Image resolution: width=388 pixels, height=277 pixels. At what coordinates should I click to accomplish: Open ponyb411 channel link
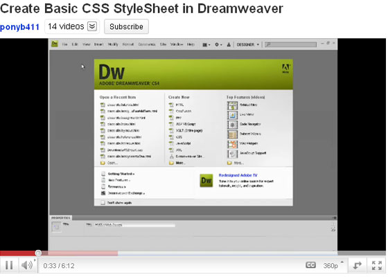pyautogui.click(x=19, y=27)
